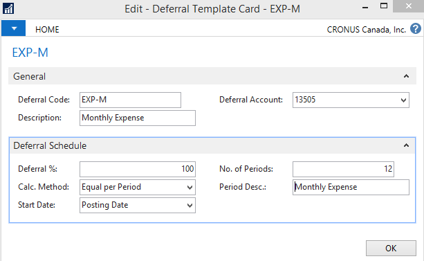
Task: Maximize the Deferral Template Card window
Action: click(x=383, y=6)
